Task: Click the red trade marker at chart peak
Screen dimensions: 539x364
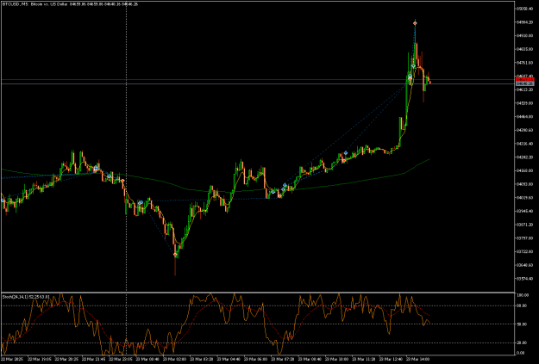Action: pyautogui.click(x=416, y=23)
